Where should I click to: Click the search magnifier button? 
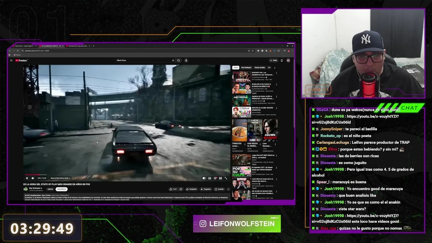(179, 60)
